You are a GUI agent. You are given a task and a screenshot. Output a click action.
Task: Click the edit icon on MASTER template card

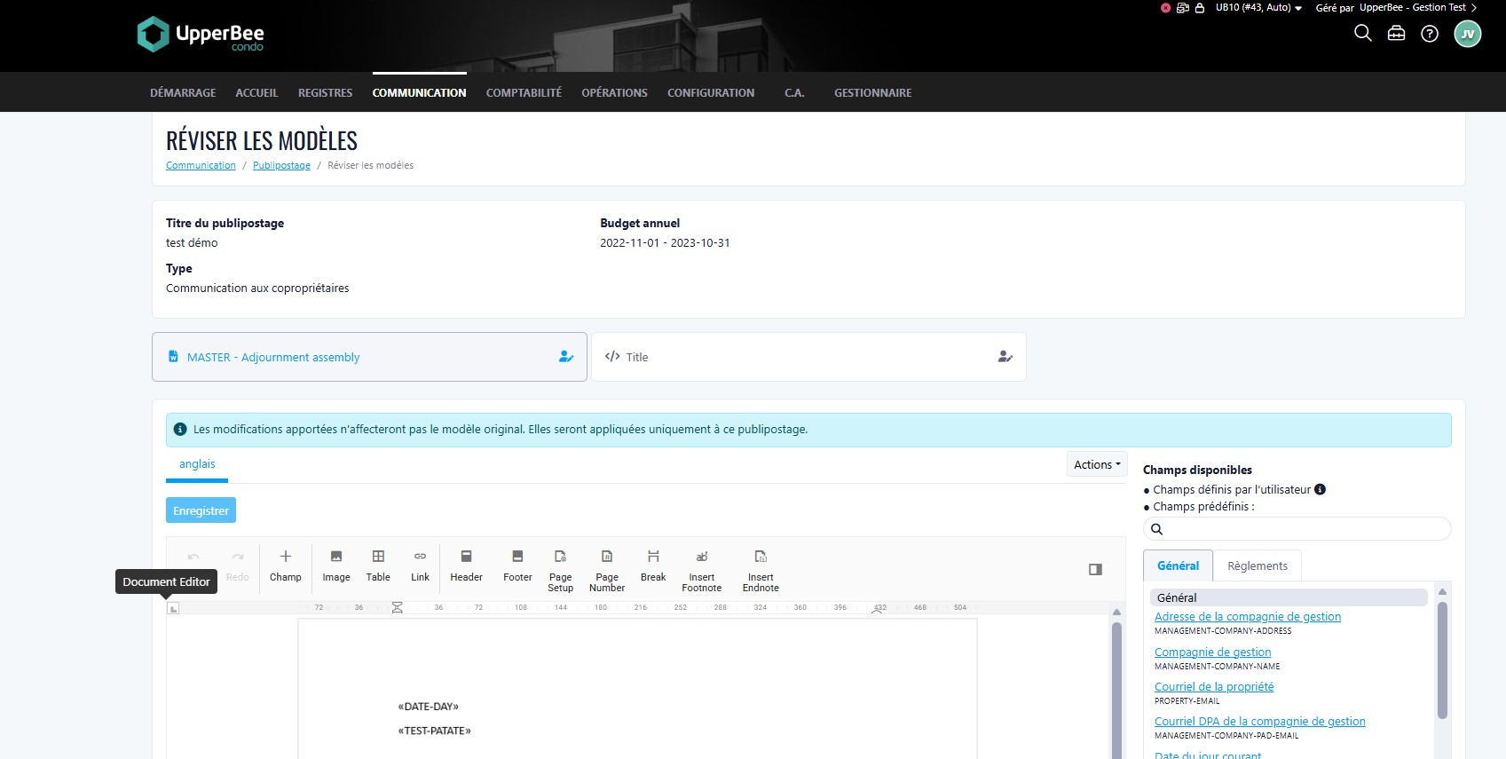tap(565, 357)
